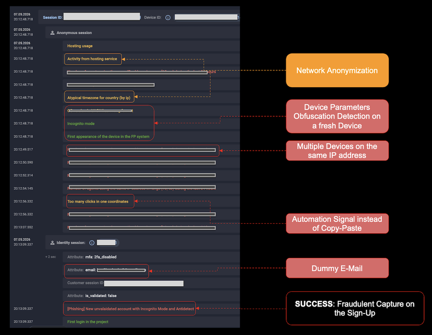Select Atypical timezone for country (by ip) event

(x=99, y=98)
